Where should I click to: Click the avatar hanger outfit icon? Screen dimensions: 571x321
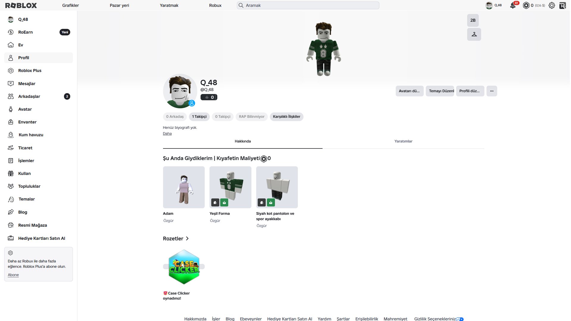[474, 35]
